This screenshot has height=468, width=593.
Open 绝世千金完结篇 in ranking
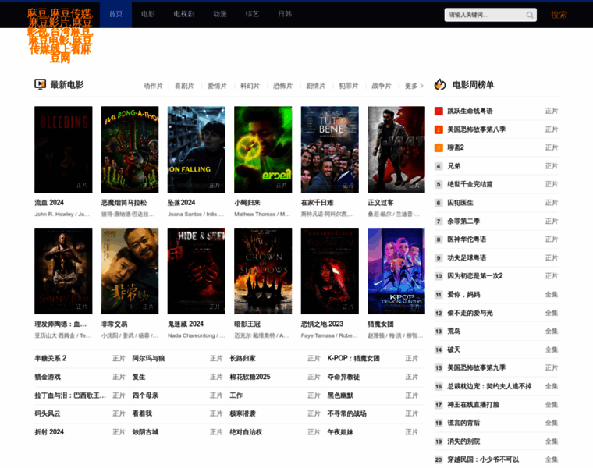tap(470, 185)
